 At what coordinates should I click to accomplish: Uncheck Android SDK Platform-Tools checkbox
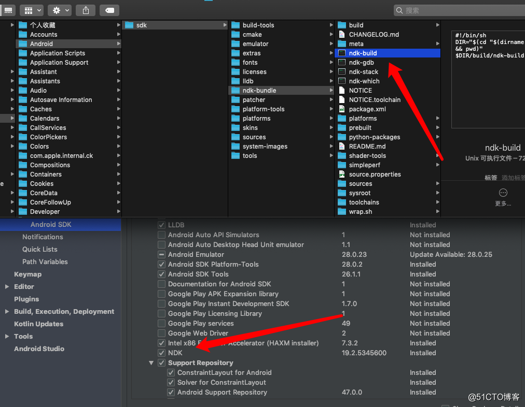coord(161,264)
